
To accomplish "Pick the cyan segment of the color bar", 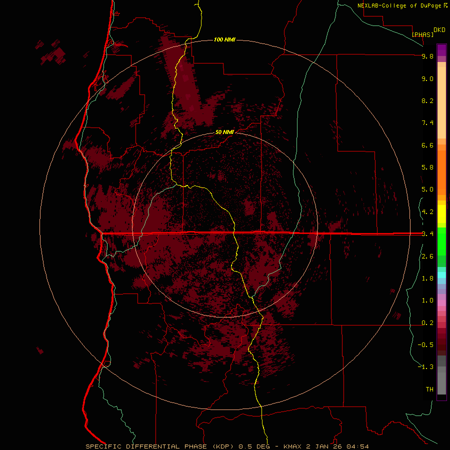I will pyautogui.click(x=441, y=275).
